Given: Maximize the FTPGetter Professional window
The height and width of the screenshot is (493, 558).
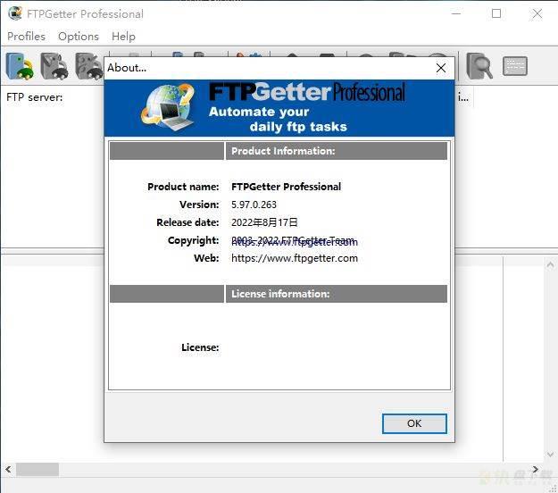Looking at the screenshot, I should (x=496, y=13).
